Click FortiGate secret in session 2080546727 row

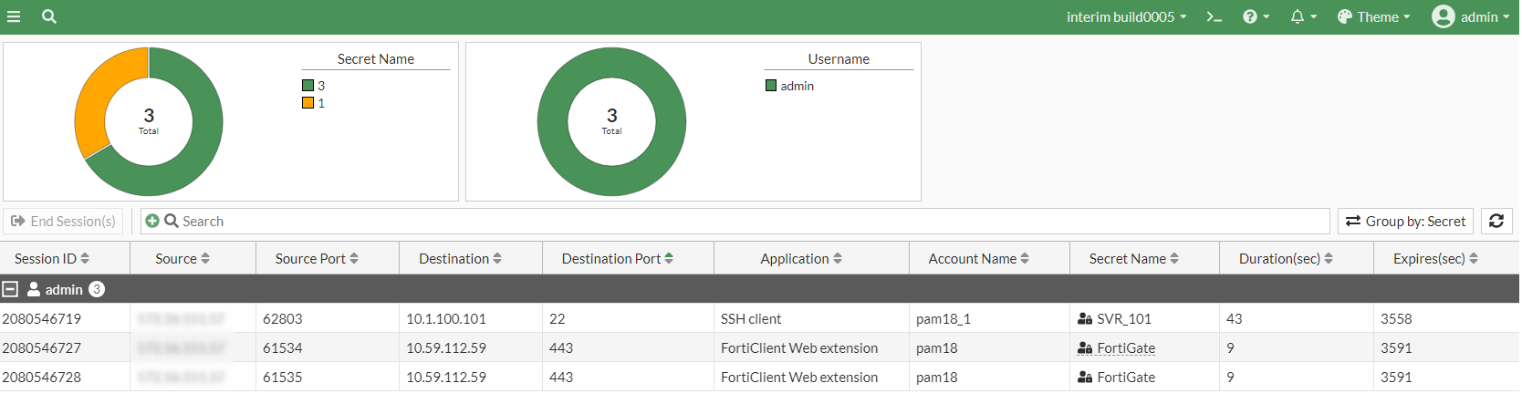(1126, 347)
